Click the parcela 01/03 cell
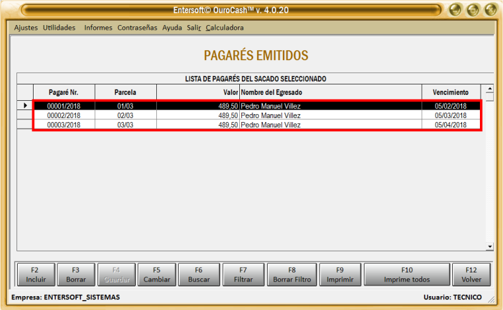Image resolution: width=503 pixels, height=310 pixels. pyautogui.click(x=125, y=106)
